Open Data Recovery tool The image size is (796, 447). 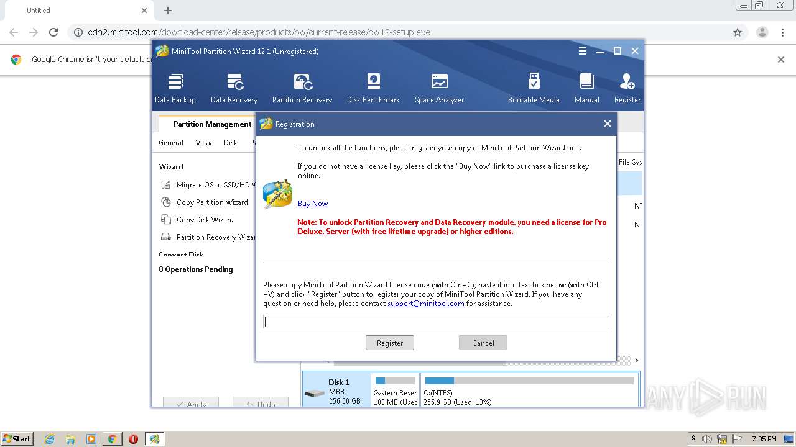234,88
